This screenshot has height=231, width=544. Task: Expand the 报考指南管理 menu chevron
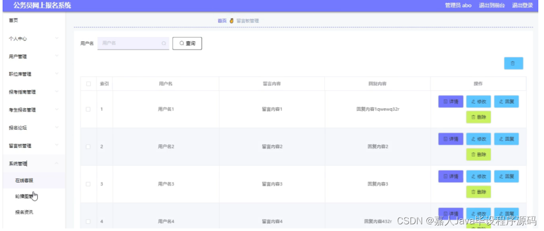[x=57, y=92]
